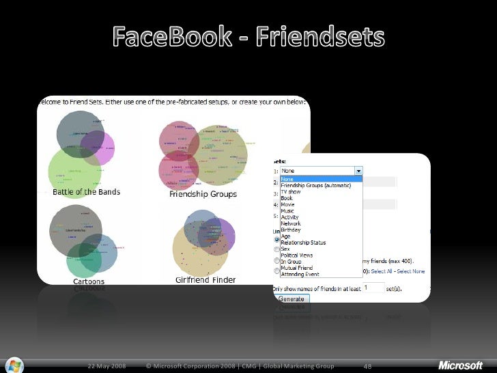Select Political Views in the dropdown
The image size is (497, 373).
pos(297,255)
